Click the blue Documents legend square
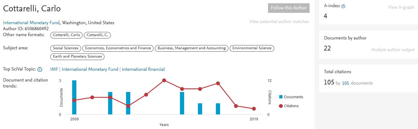 281,97
